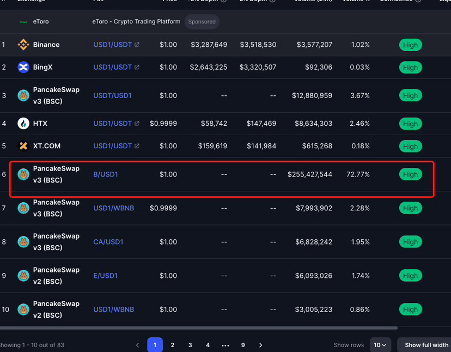Viewport: 451px width, 352px height.
Task: Click the pagination ellipsis between 4 and 9
Action: pyautogui.click(x=225, y=345)
